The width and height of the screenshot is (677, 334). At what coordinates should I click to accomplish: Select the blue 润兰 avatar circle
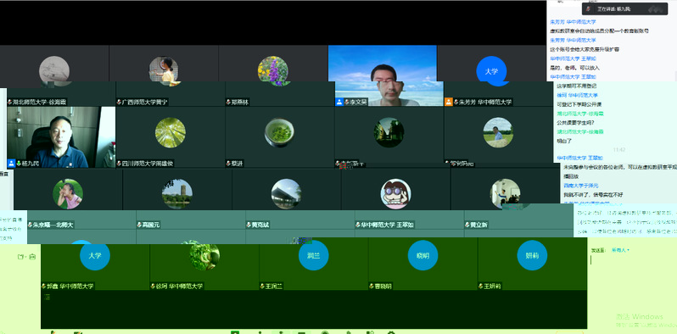pyautogui.click(x=313, y=255)
